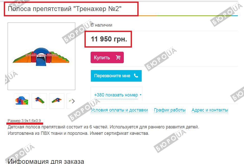The width and height of the screenshot is (244, 164).
Task: Open the График работы link
Action: pyautogui.click(x=170, y=110)
